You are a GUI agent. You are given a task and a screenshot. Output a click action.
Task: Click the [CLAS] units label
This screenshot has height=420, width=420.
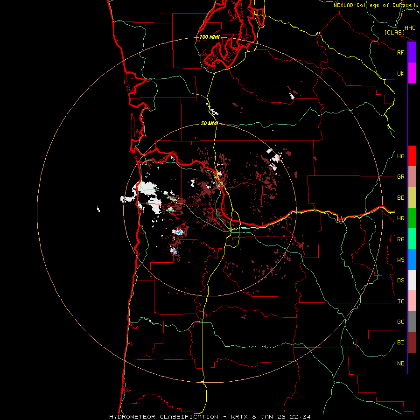click(x=394, y=32)
